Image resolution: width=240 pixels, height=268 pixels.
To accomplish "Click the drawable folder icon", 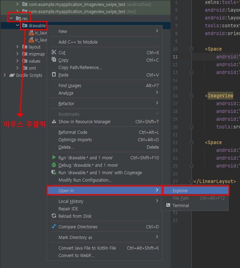I will (x=25, y=25).
